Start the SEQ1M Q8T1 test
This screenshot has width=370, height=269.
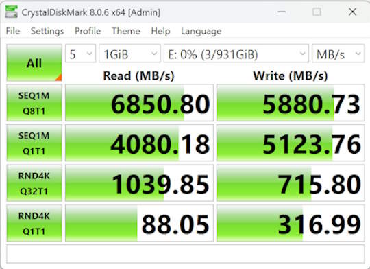tap(34, 103)
